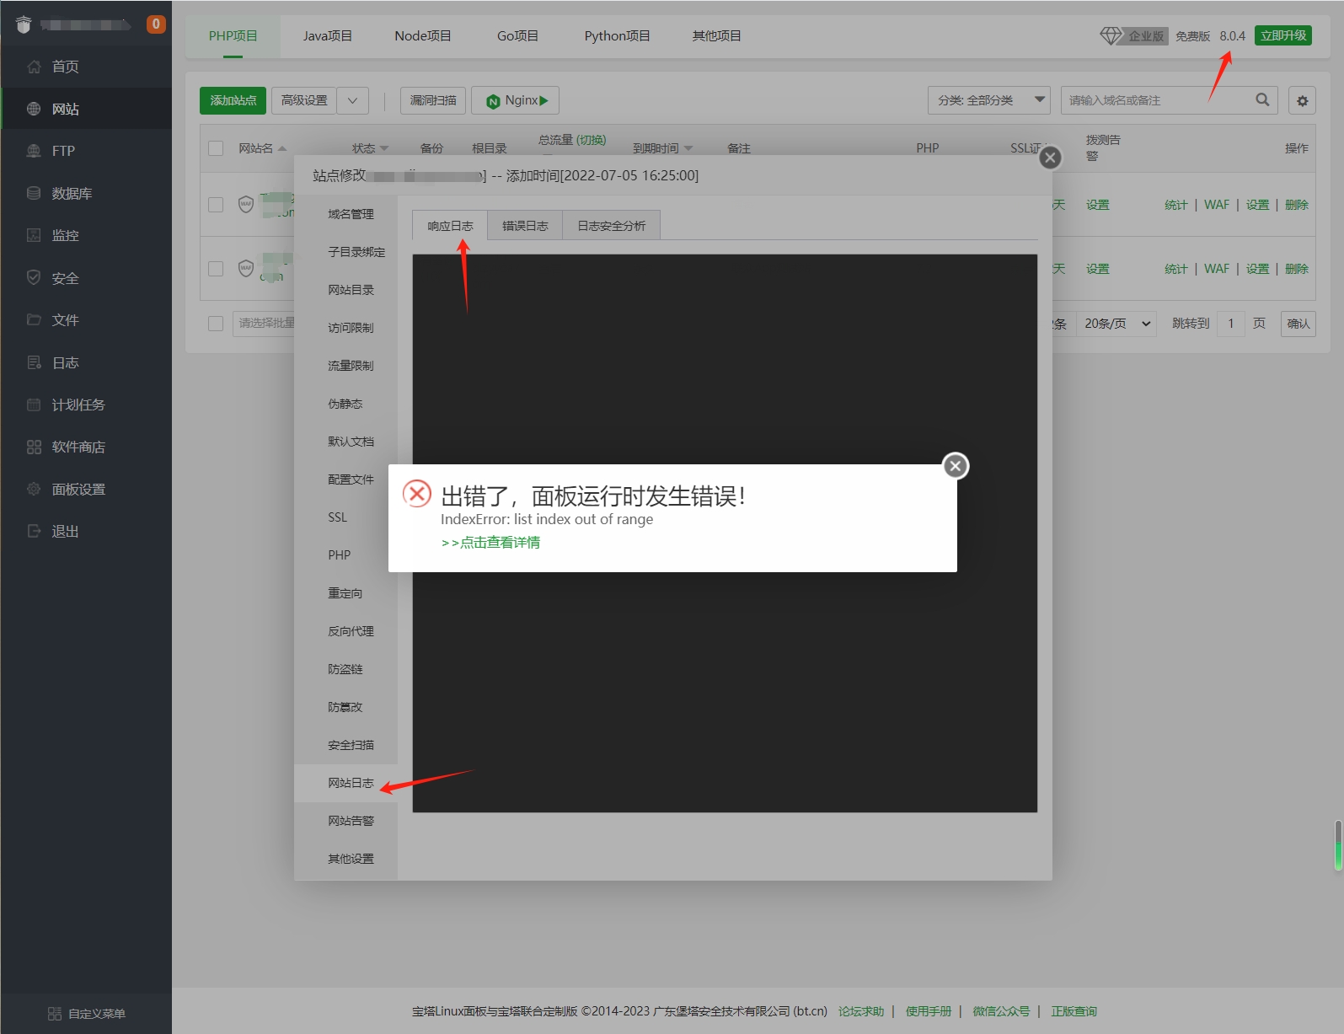1344x1034 pixels.
Task: Click the search magnifier icon
Action: click(1262, 99)
